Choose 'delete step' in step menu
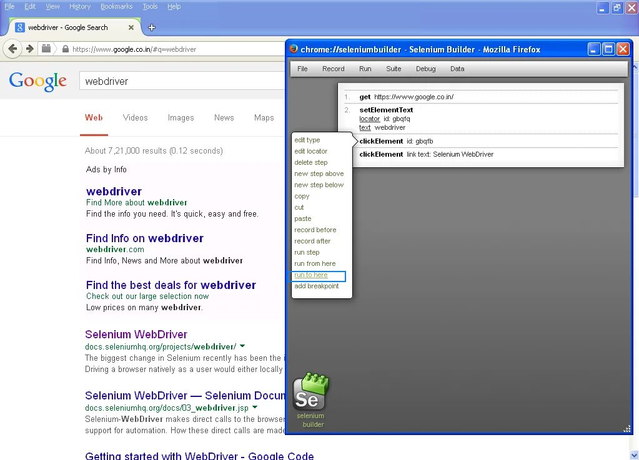Image resolution: width=639 pixels, height=460 pixels. [311, 162]
